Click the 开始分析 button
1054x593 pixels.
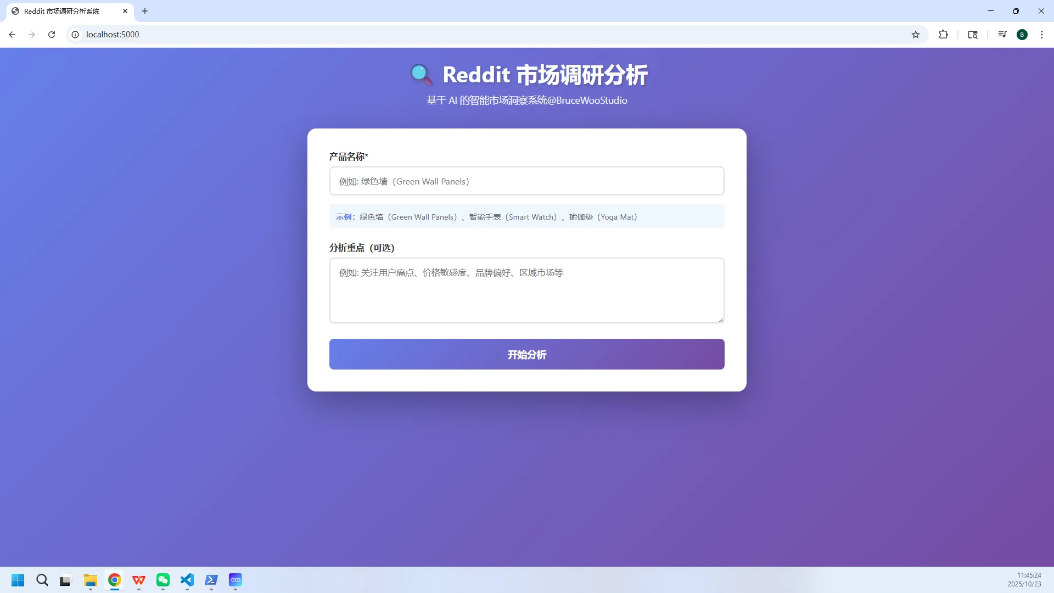(526, 354)
